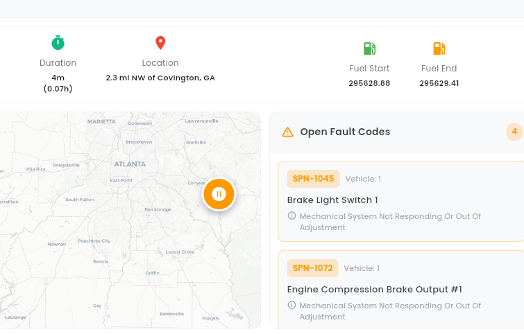Viewport: 524px width, 334px height.
Task: Click the Fuel End value 295629.41
Action: click(439, 83)
